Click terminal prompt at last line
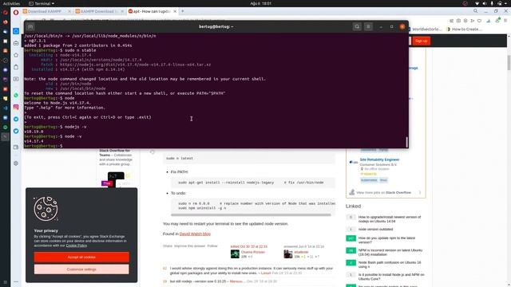 43,146
